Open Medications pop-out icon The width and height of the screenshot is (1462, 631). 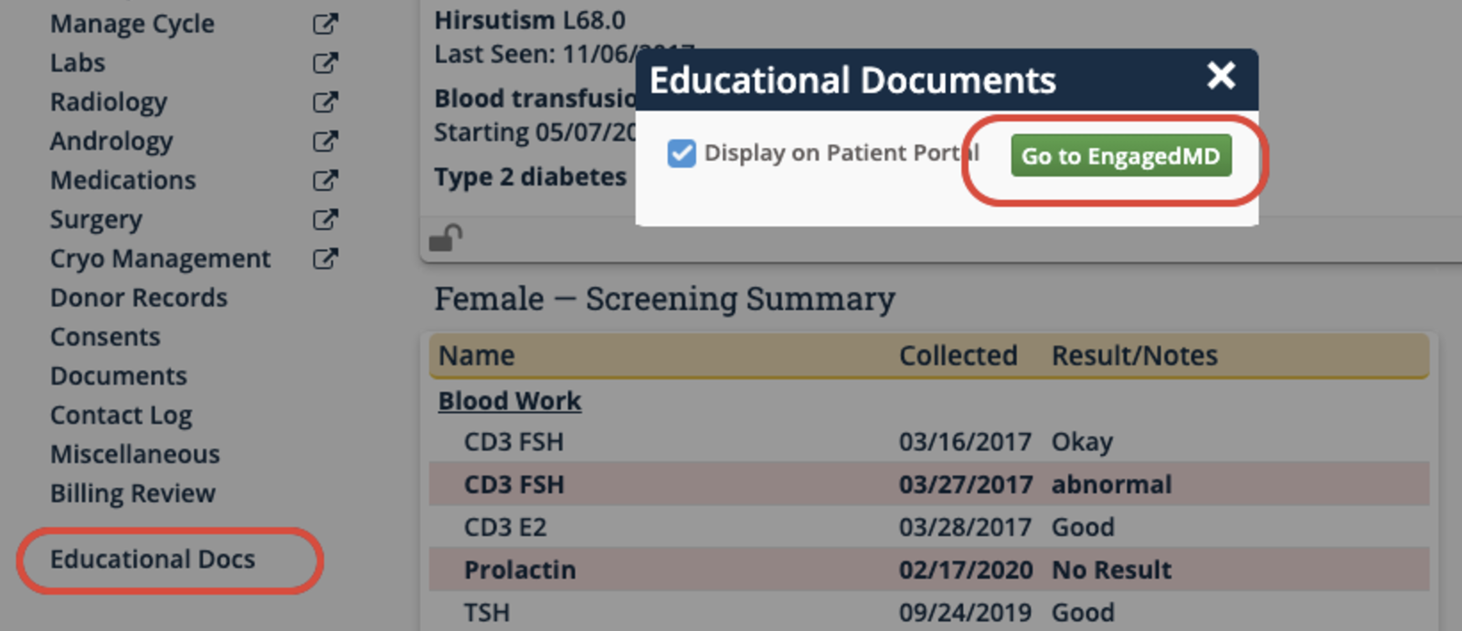tap(325, 181)
